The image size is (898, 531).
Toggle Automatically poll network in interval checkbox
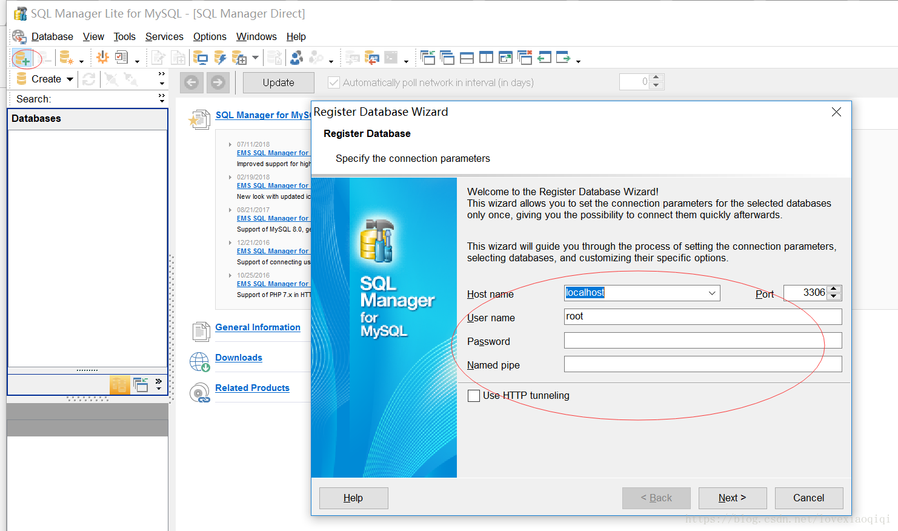[333, 82]
